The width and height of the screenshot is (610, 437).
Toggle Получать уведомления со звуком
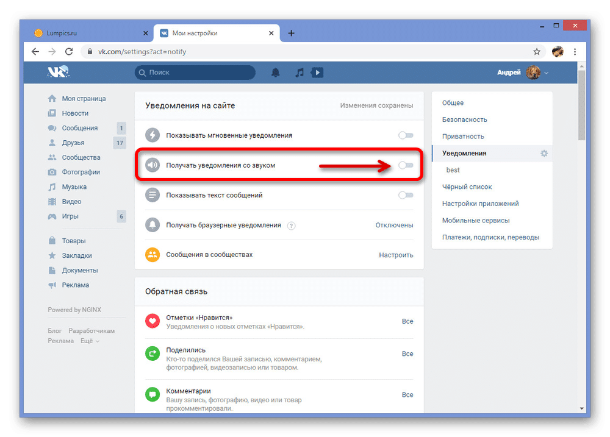tap(406, 165)
